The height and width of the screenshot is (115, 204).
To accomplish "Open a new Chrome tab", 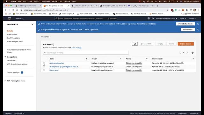I will (x=157, y=6).
